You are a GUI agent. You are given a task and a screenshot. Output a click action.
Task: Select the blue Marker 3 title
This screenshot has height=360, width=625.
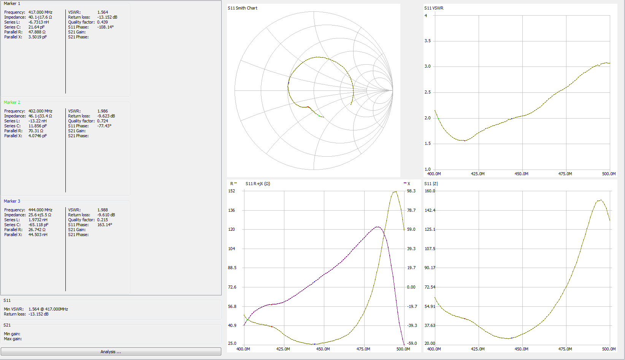coord(12,201)
